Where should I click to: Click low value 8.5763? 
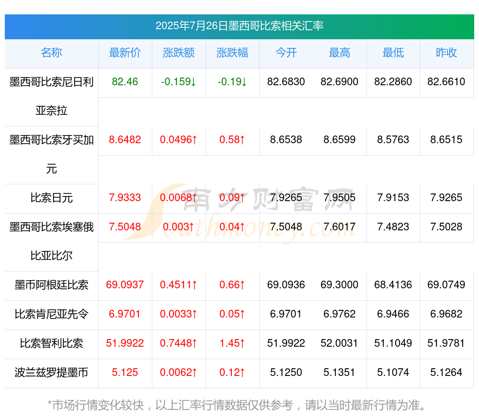393,140
